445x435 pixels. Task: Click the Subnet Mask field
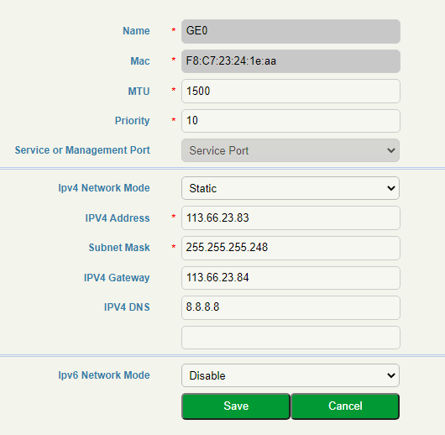pos(291,248)
